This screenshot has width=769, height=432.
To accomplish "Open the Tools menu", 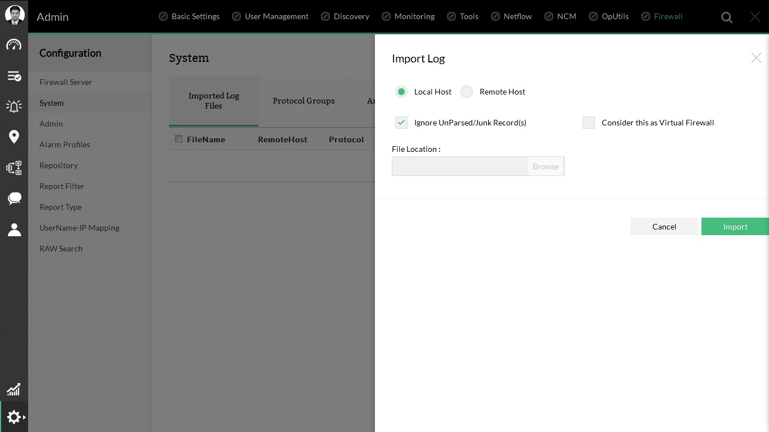I will 469,16.
